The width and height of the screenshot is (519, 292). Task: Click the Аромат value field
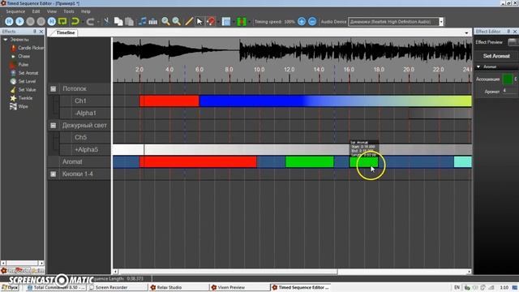(x=510, y=91)
